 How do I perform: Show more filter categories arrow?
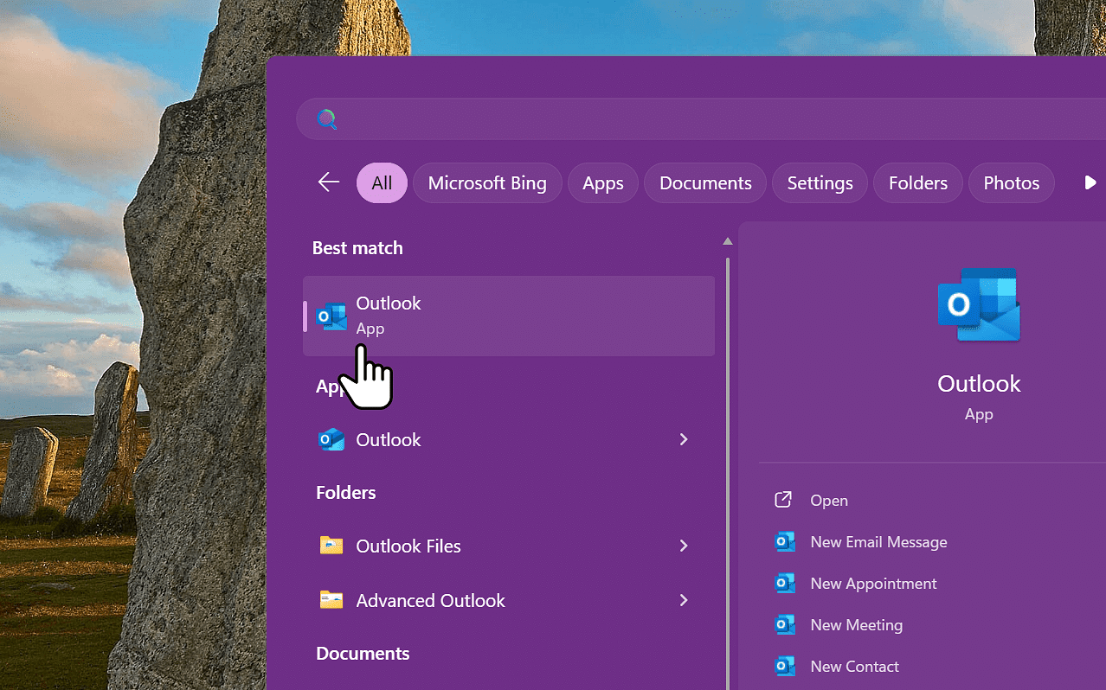point(1090,182)
